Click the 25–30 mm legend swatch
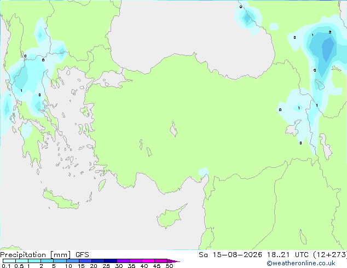The image size is (347, 268). click(110, 261)
